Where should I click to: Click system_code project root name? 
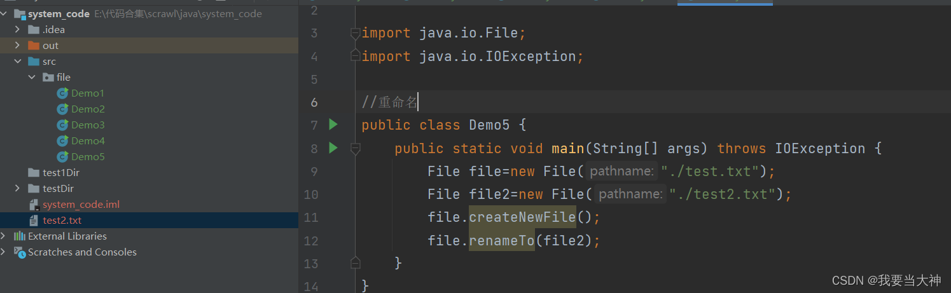point(59,13)
